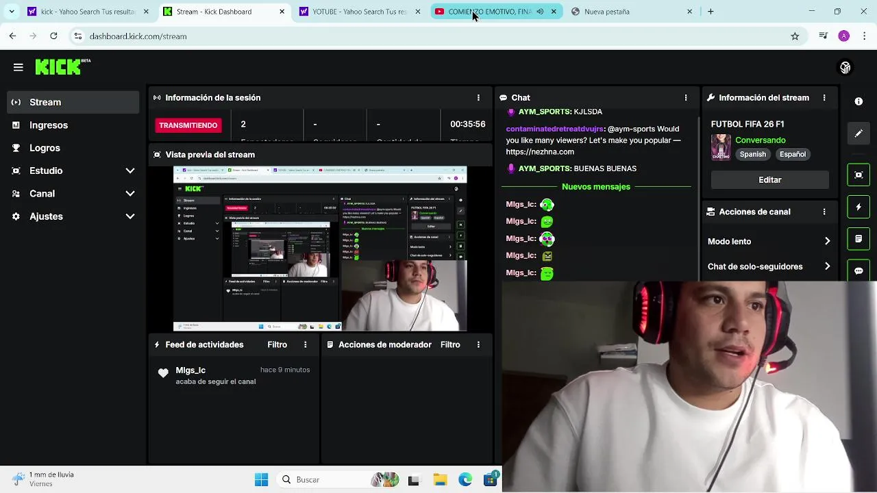Open the tab search dropdown arrow
This screenshot has height=493, width=877.
[x=11, y=12]
